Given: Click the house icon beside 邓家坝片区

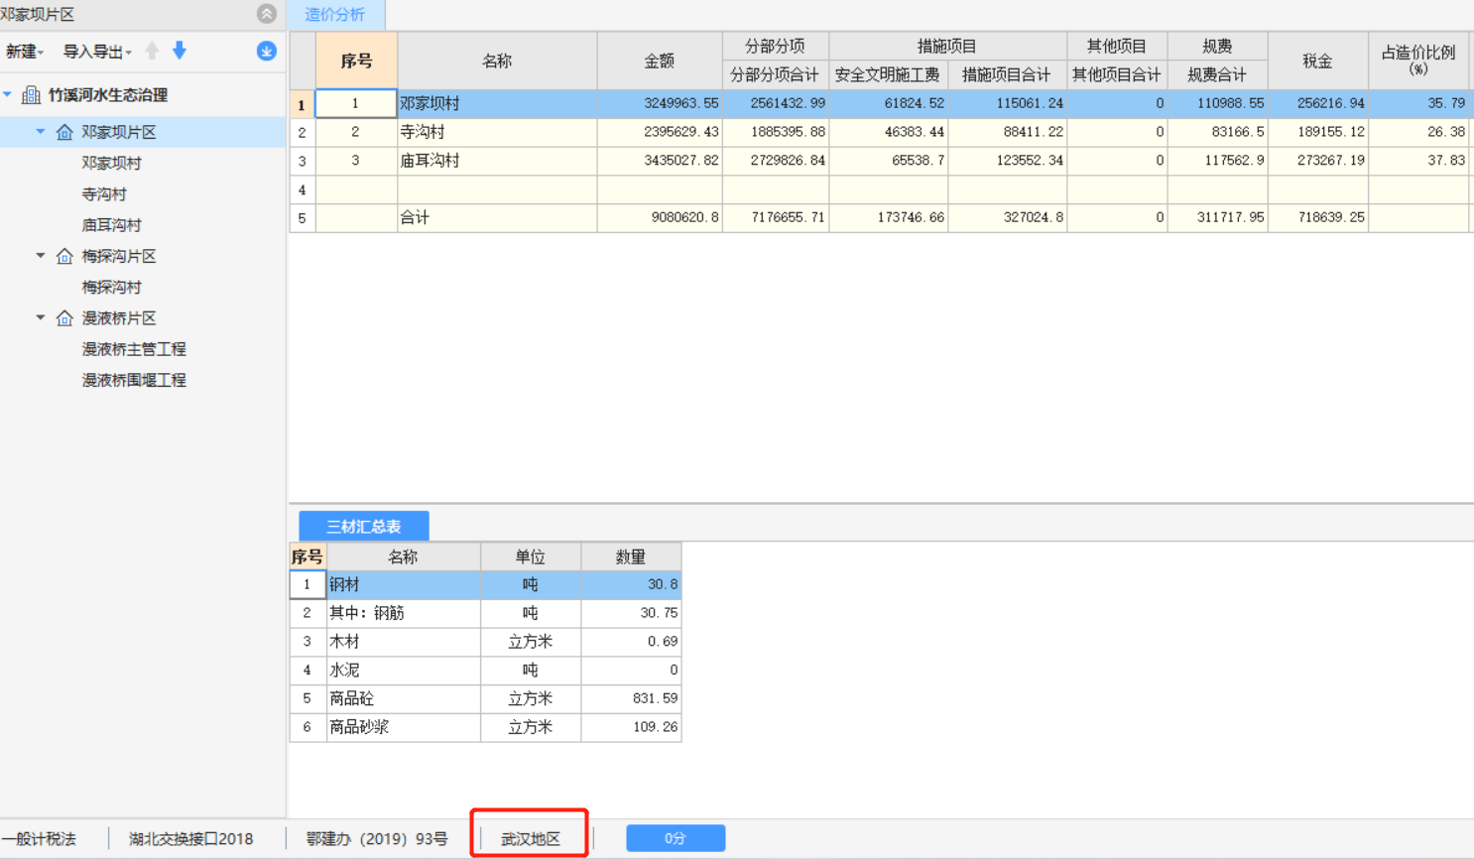Looking at the screenshot, I should (x=63, y=131).
